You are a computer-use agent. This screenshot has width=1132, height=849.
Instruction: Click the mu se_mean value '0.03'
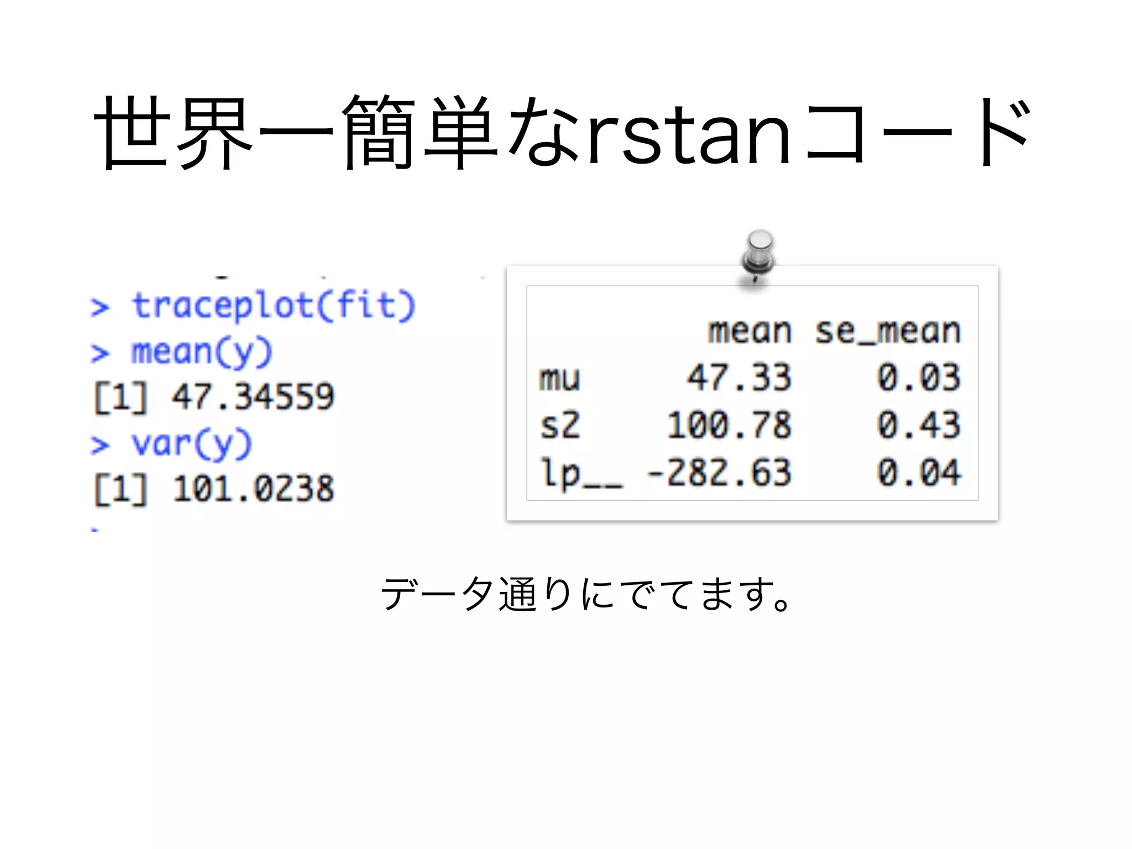tap(919, 378)
